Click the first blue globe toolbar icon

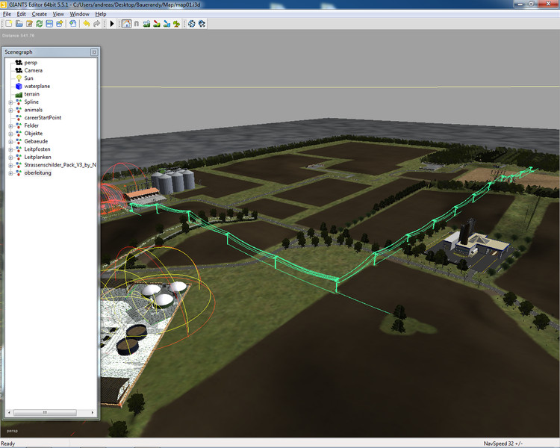(x=192, y=24)
